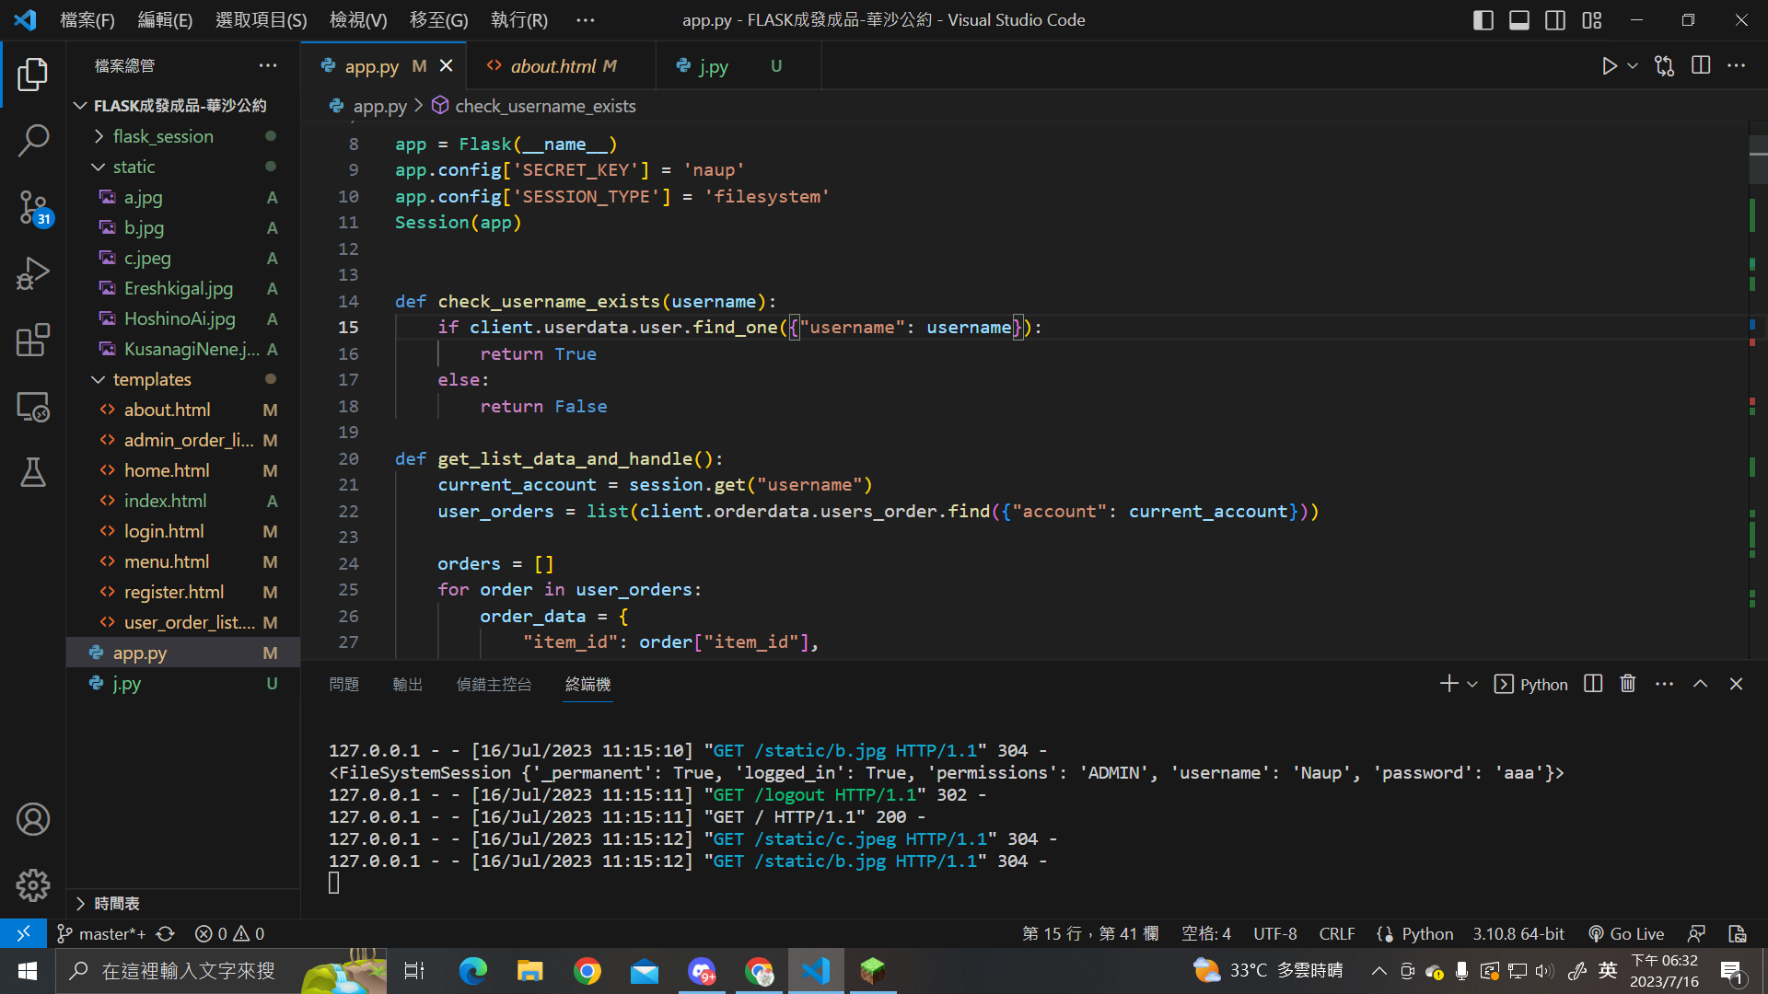Switch to the about.html editor tab
Viewport: 1768px width, 994px height.
point(553,66)
